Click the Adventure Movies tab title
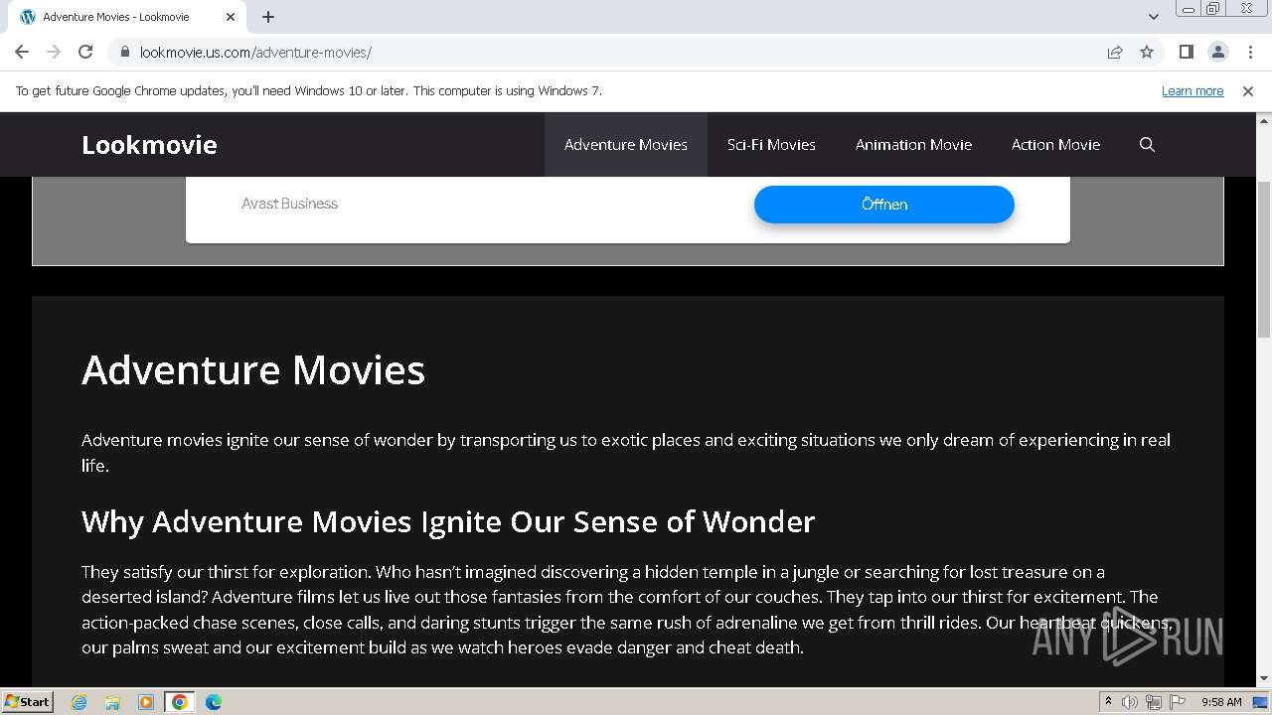The height and width of the screenshot is (715, 1272). pos(115,17)
